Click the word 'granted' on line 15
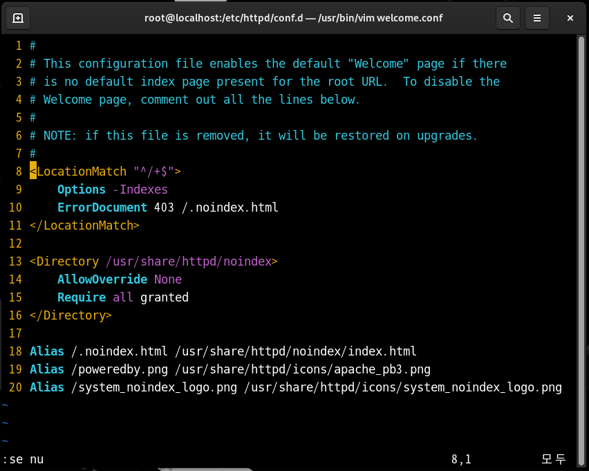 [x=165, y=297]
